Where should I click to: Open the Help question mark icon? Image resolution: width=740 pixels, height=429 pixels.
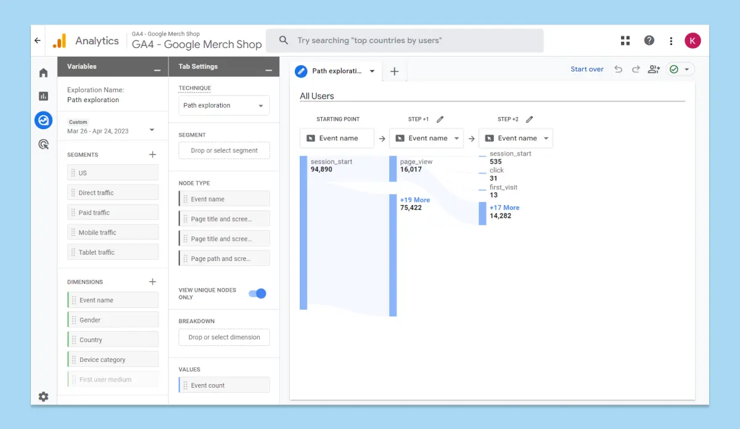click(x=649, y=41)
